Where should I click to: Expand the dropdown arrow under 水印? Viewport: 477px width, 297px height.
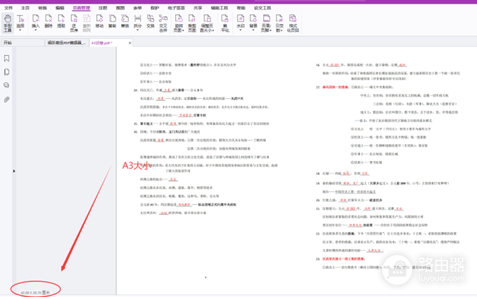point(241,30)
